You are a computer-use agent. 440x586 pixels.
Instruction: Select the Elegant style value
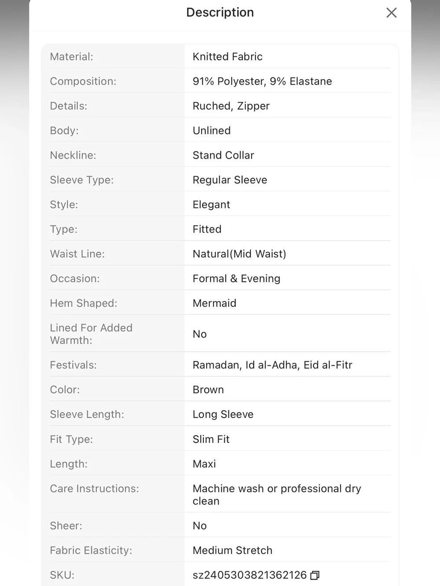[x=211, y=205]
